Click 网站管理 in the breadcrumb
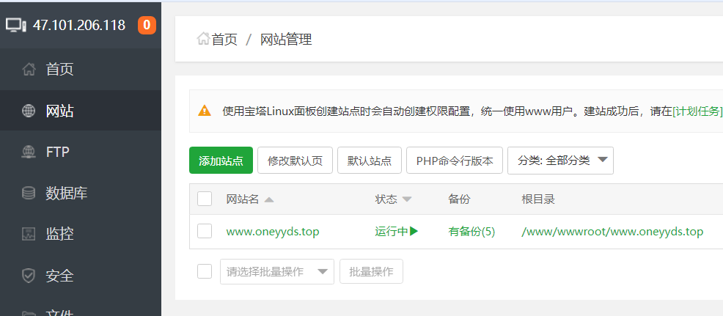723x316 pixels. pos(287,40)
